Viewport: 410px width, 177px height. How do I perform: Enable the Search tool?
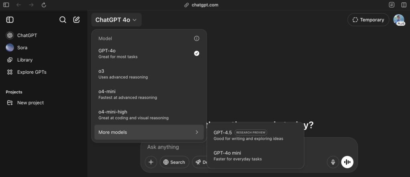click(x=175, y=162)
